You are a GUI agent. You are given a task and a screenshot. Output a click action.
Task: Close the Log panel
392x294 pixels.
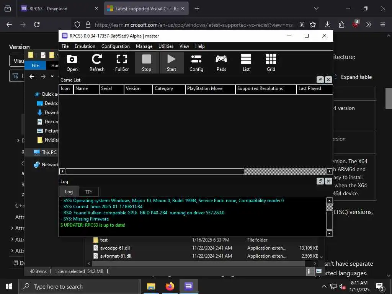coord(328,181)
